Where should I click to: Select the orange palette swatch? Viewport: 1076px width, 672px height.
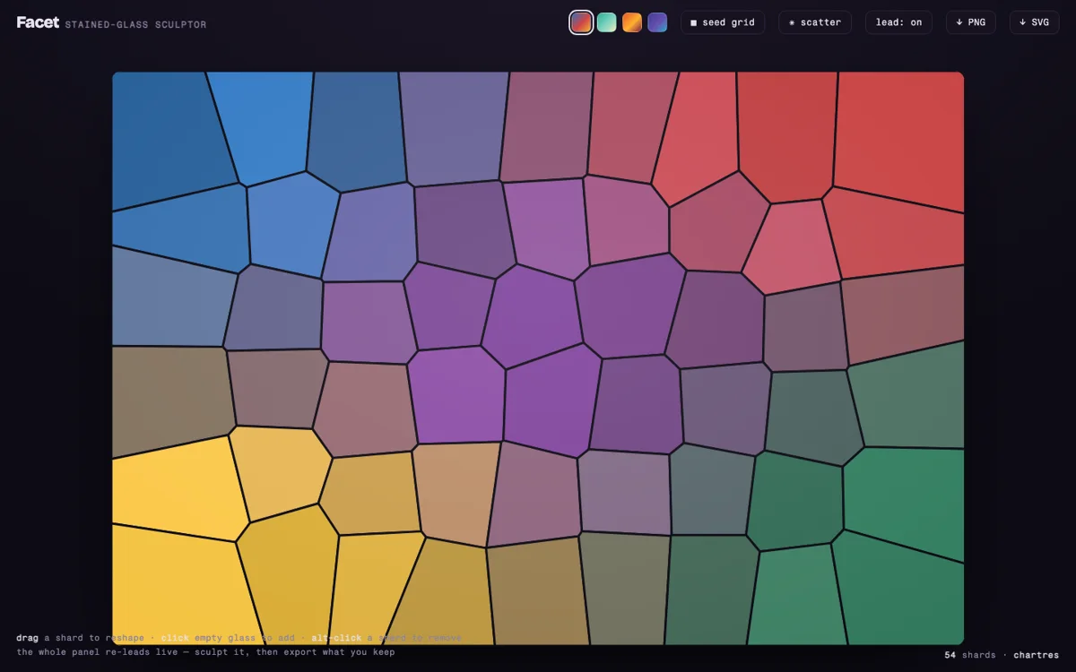[x=632, y=22]
